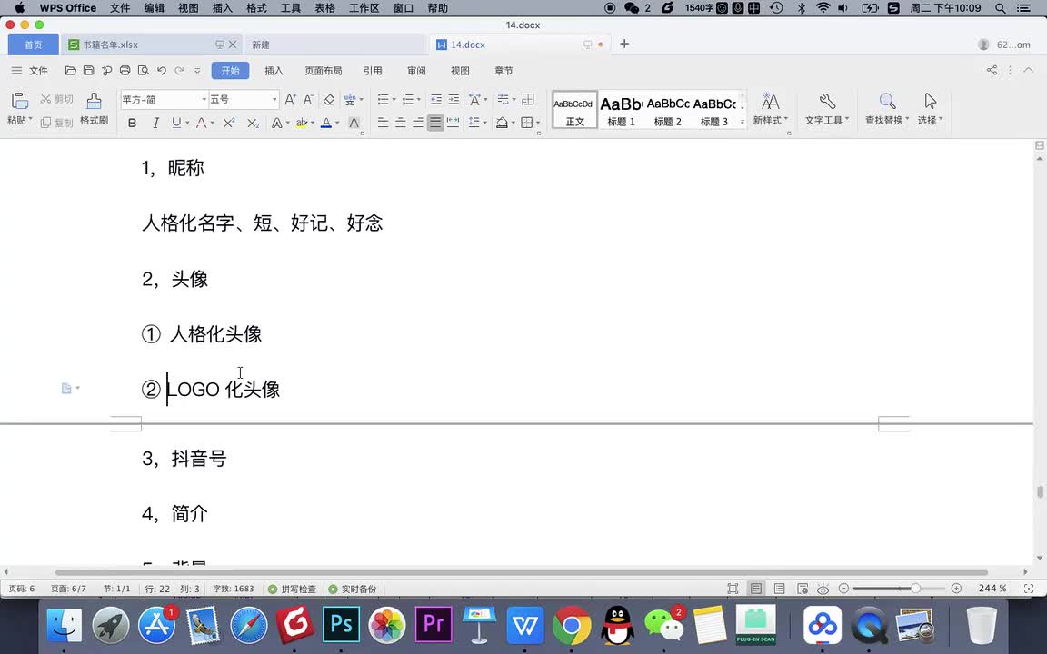Toggle strikethrough formatting

click(201, 123)
